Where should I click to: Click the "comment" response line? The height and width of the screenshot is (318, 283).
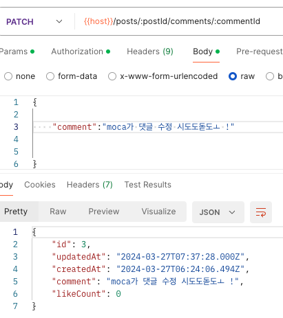pos(147,282)
